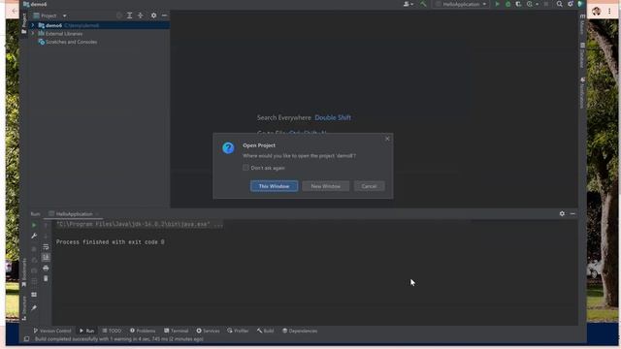
Task: Click the Print icon in Run console
Action: click(46, 269)
